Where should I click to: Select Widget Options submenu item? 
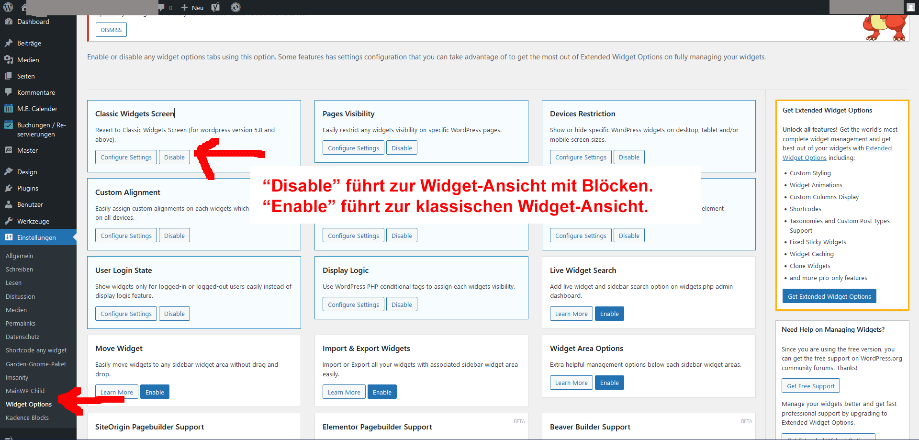coord(29,404)
